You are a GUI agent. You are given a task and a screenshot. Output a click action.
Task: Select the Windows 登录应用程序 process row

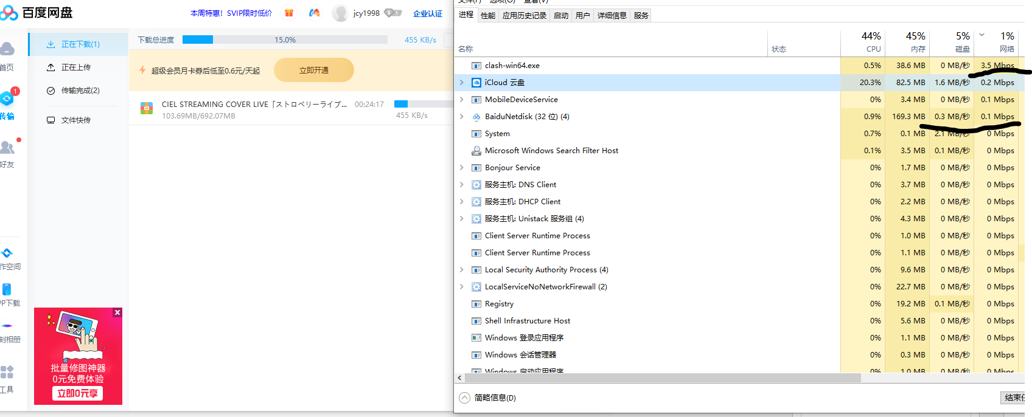[739, 338]
